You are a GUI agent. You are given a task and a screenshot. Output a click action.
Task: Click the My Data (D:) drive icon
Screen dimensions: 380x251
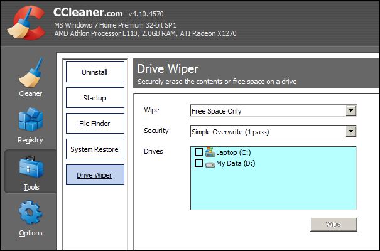210,163
